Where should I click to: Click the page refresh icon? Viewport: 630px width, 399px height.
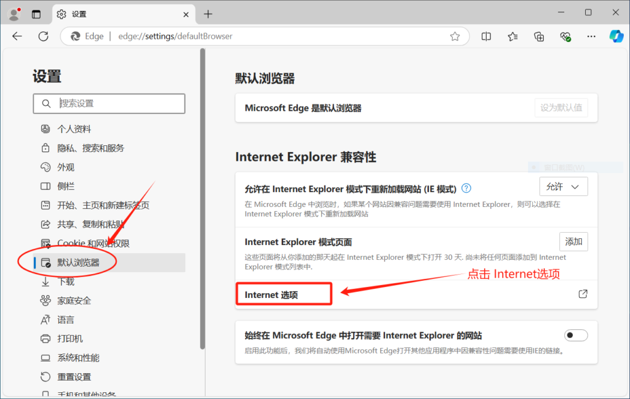point(43,36)
